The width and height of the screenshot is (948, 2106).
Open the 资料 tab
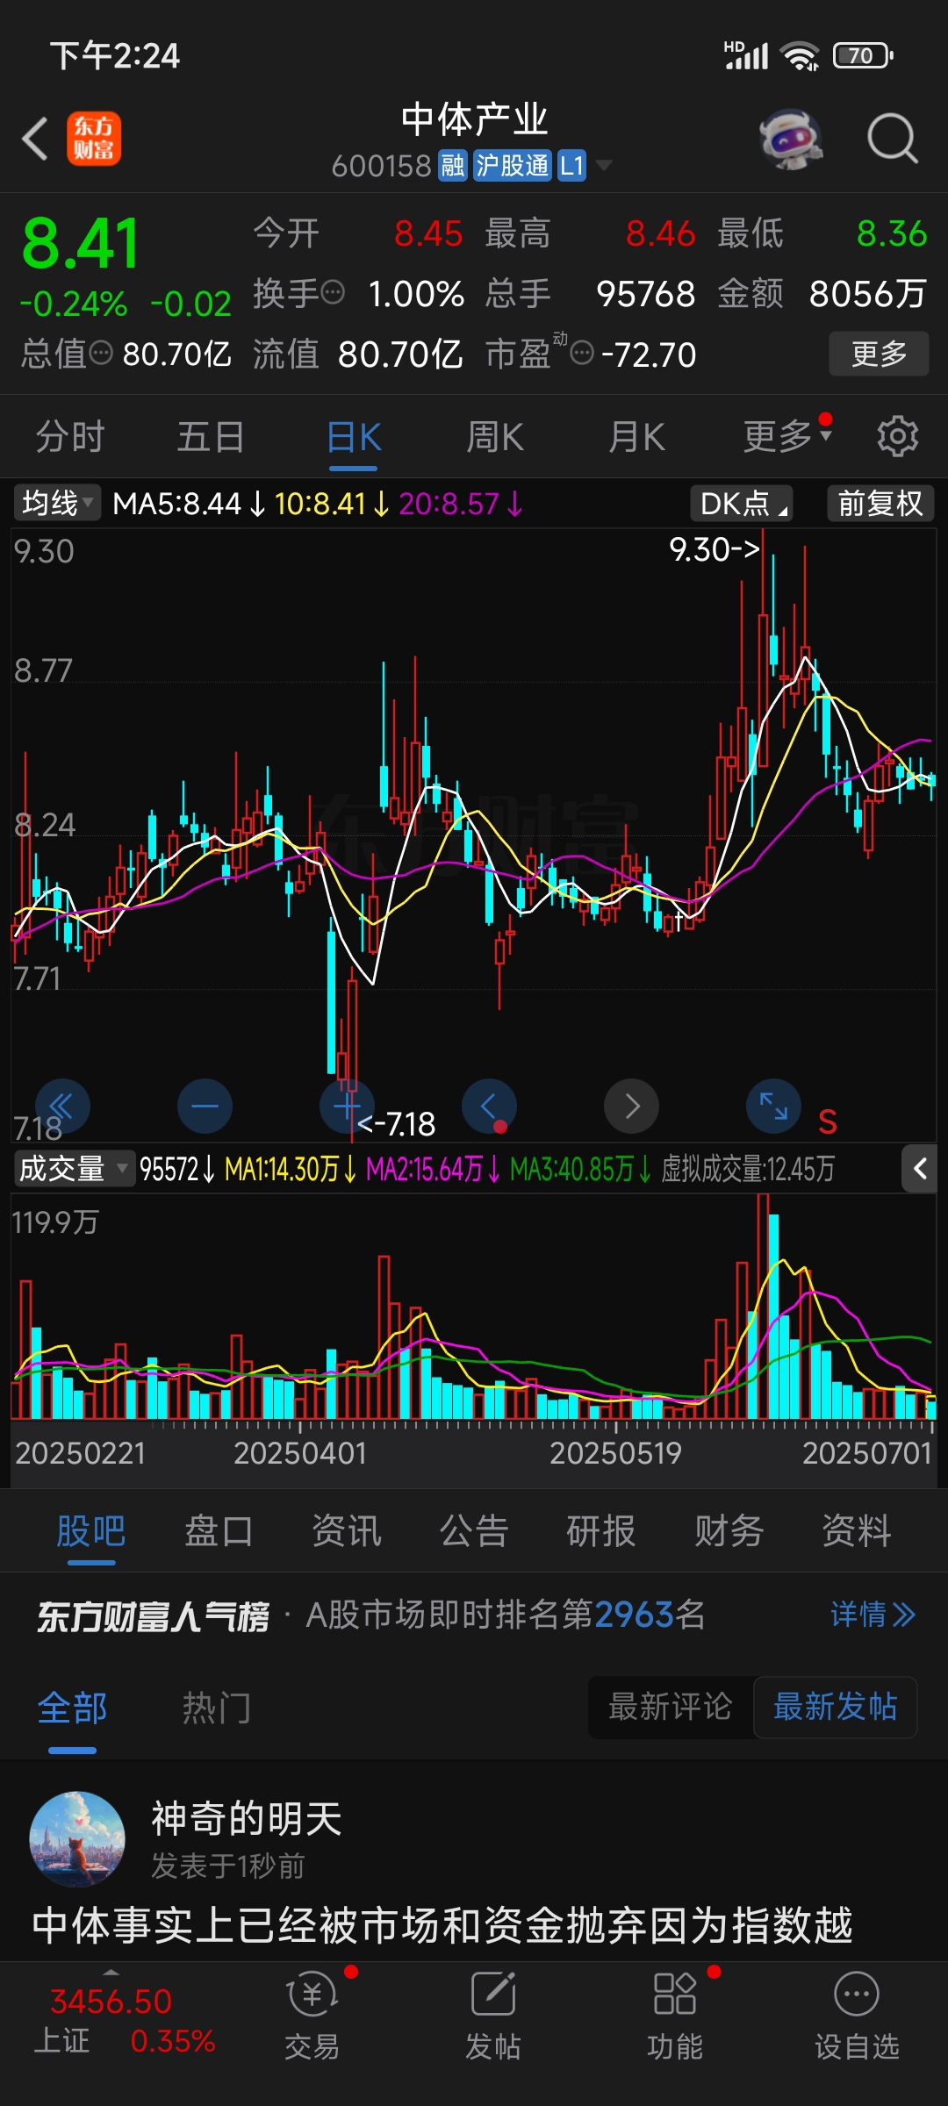[x=857, y=1531]
